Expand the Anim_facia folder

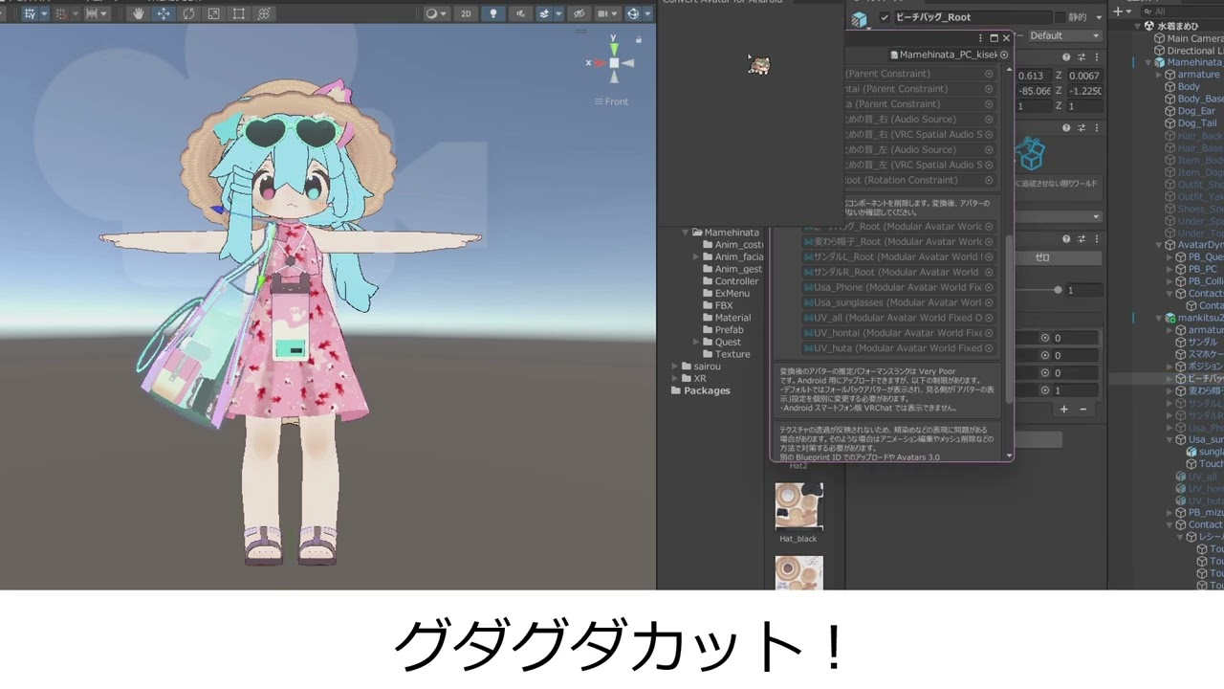point(696,256)
